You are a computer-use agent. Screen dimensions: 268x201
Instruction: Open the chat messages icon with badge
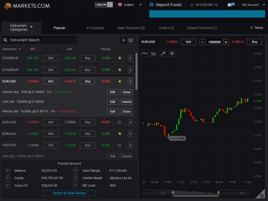pos(231,5)
